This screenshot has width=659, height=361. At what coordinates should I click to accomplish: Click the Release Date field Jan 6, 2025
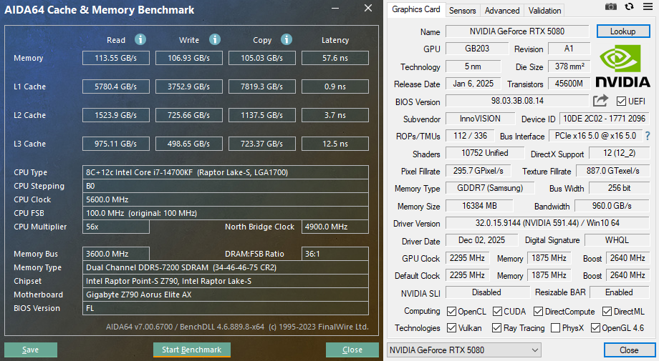coord(473,84)
